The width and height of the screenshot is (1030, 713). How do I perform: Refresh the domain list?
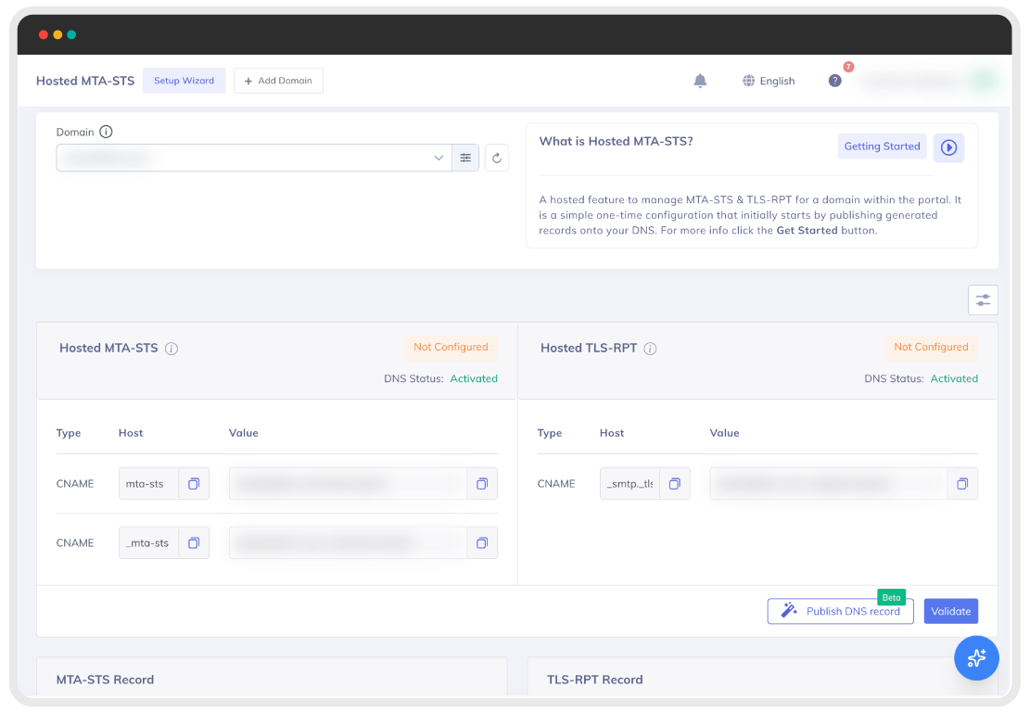pyautogui.click(x=497, y=158)
